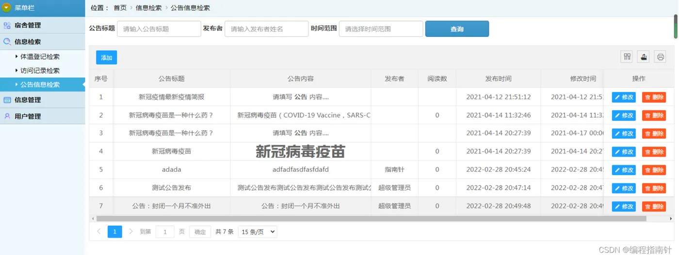Click 删除 for adada row
This screenshot has width=679, height=255.
tap(654, 170)
